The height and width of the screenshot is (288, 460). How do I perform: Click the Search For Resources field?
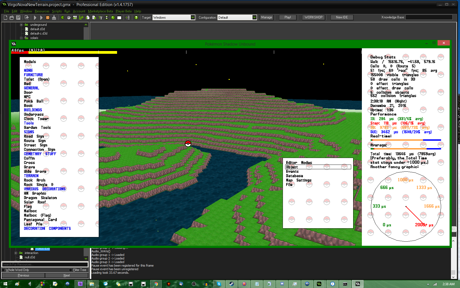[45, 264]
